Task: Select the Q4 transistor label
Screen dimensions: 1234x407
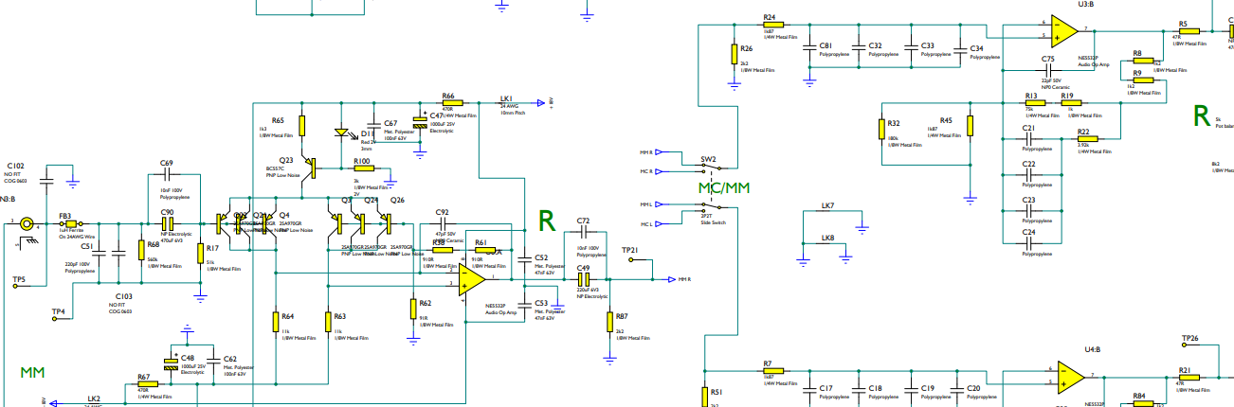Action: (283, 215)
